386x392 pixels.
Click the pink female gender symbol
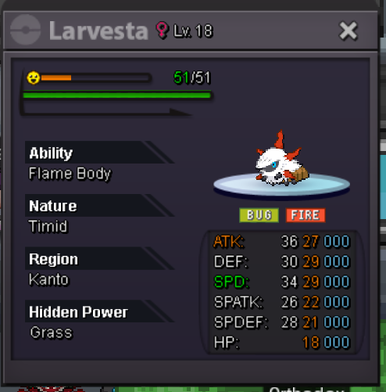[x=162, y=31]
